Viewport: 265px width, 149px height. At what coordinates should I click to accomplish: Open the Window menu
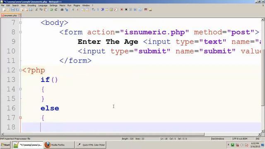pos(86,5)
